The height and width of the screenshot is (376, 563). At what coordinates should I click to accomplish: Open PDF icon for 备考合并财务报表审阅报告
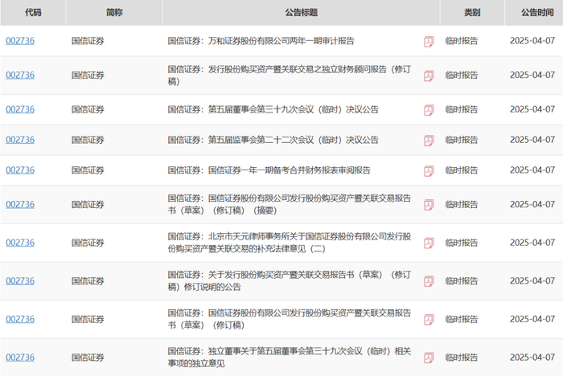(x=429, y=170)
